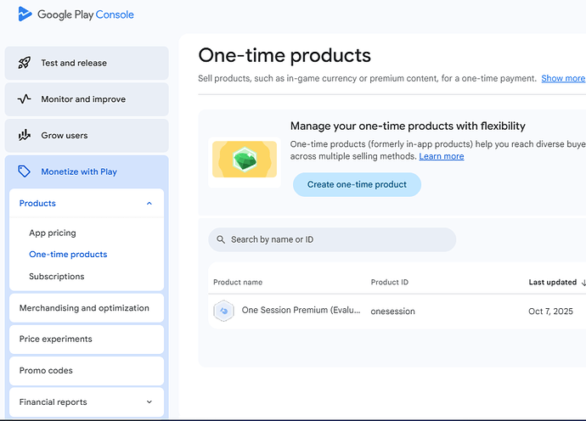Open Price experiments page

point(87,340)
